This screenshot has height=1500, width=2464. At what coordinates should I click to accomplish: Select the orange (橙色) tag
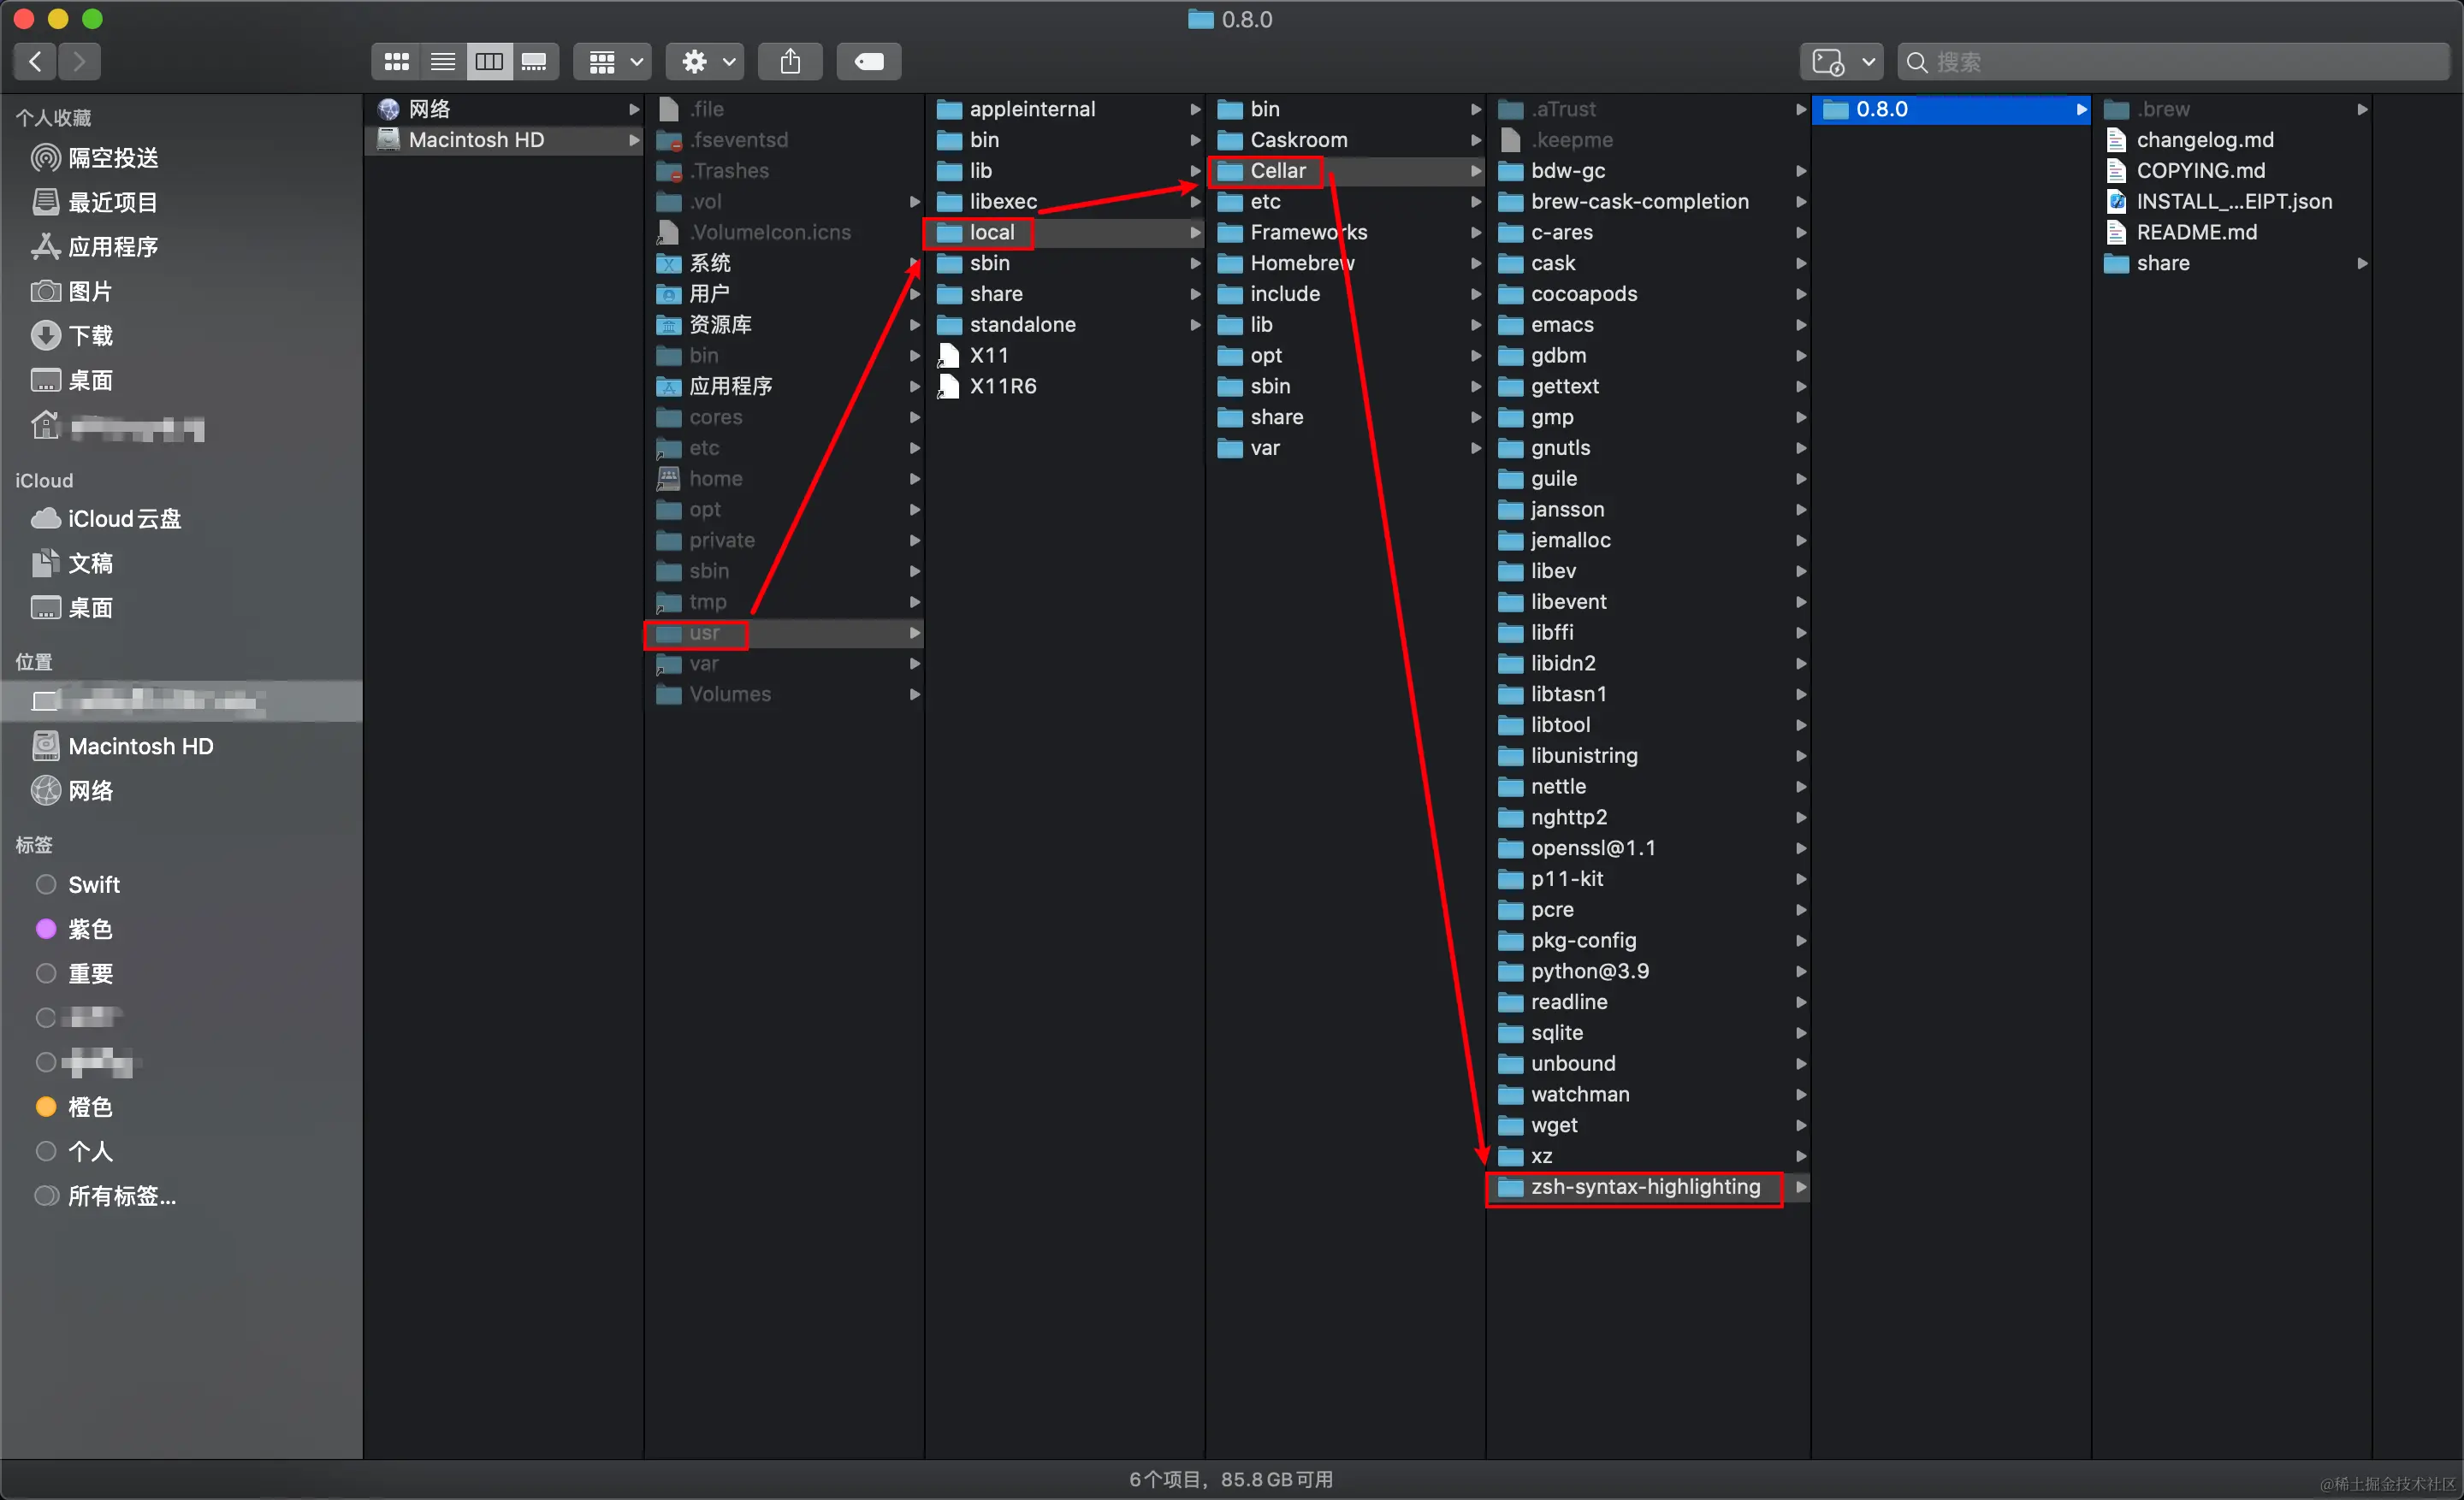coord(88,1107)
